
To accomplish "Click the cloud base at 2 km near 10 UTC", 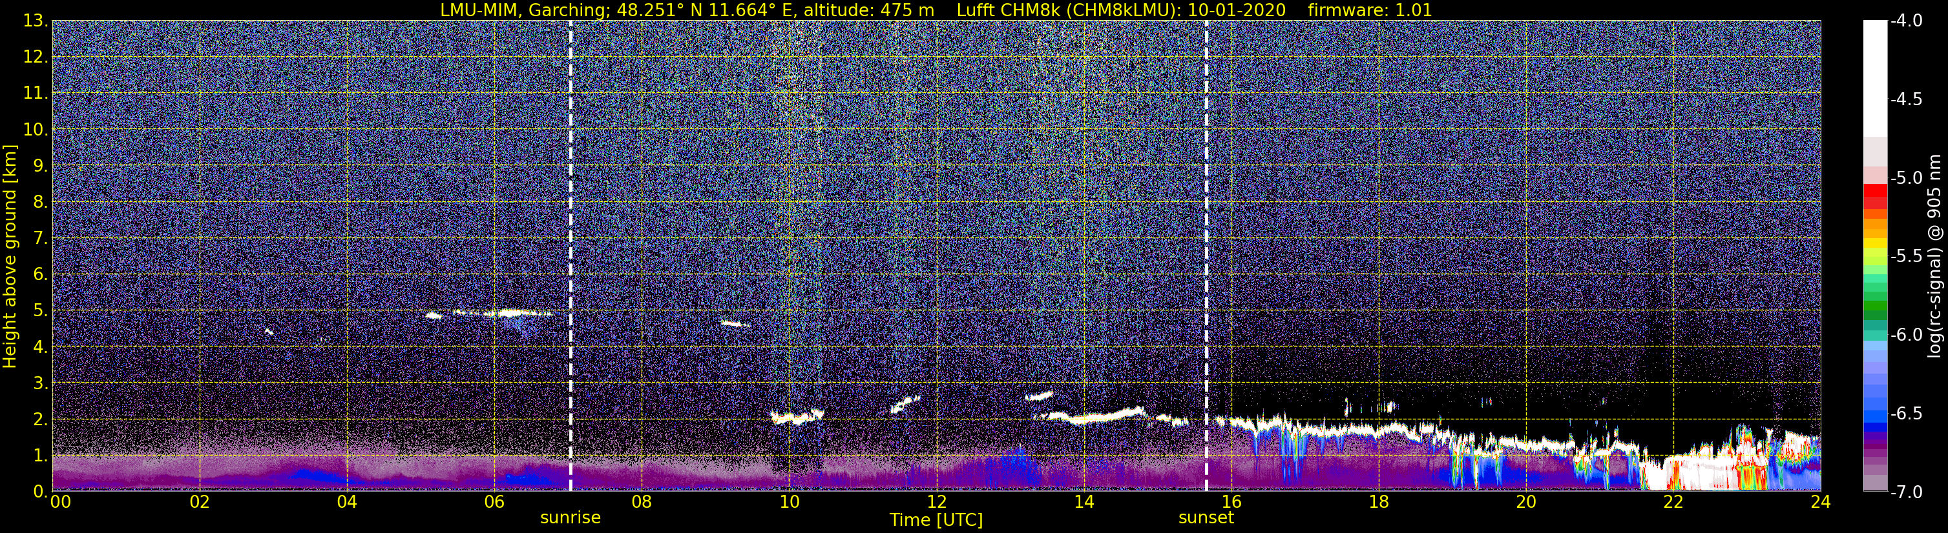I will pos(797,416).
